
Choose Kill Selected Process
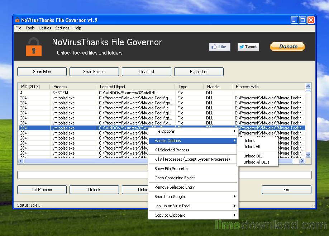pyautogui.click(x=193, y=150)
